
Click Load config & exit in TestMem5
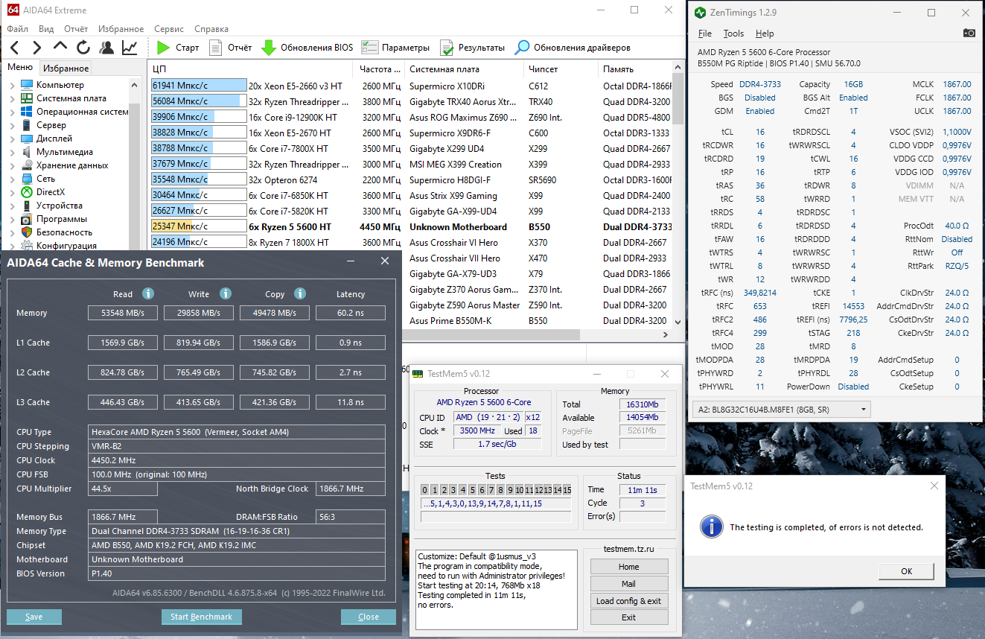pos(628,601)
